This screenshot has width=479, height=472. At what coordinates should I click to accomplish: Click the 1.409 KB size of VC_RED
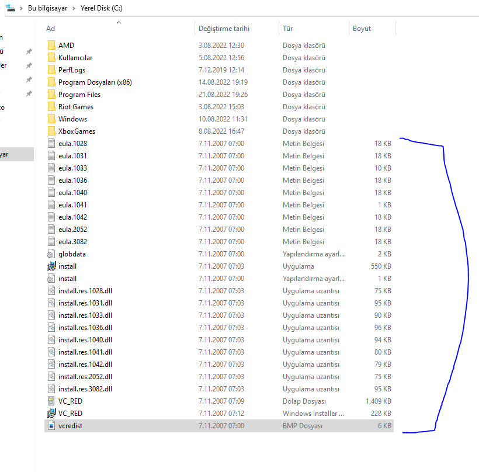(x=378, y=401)
